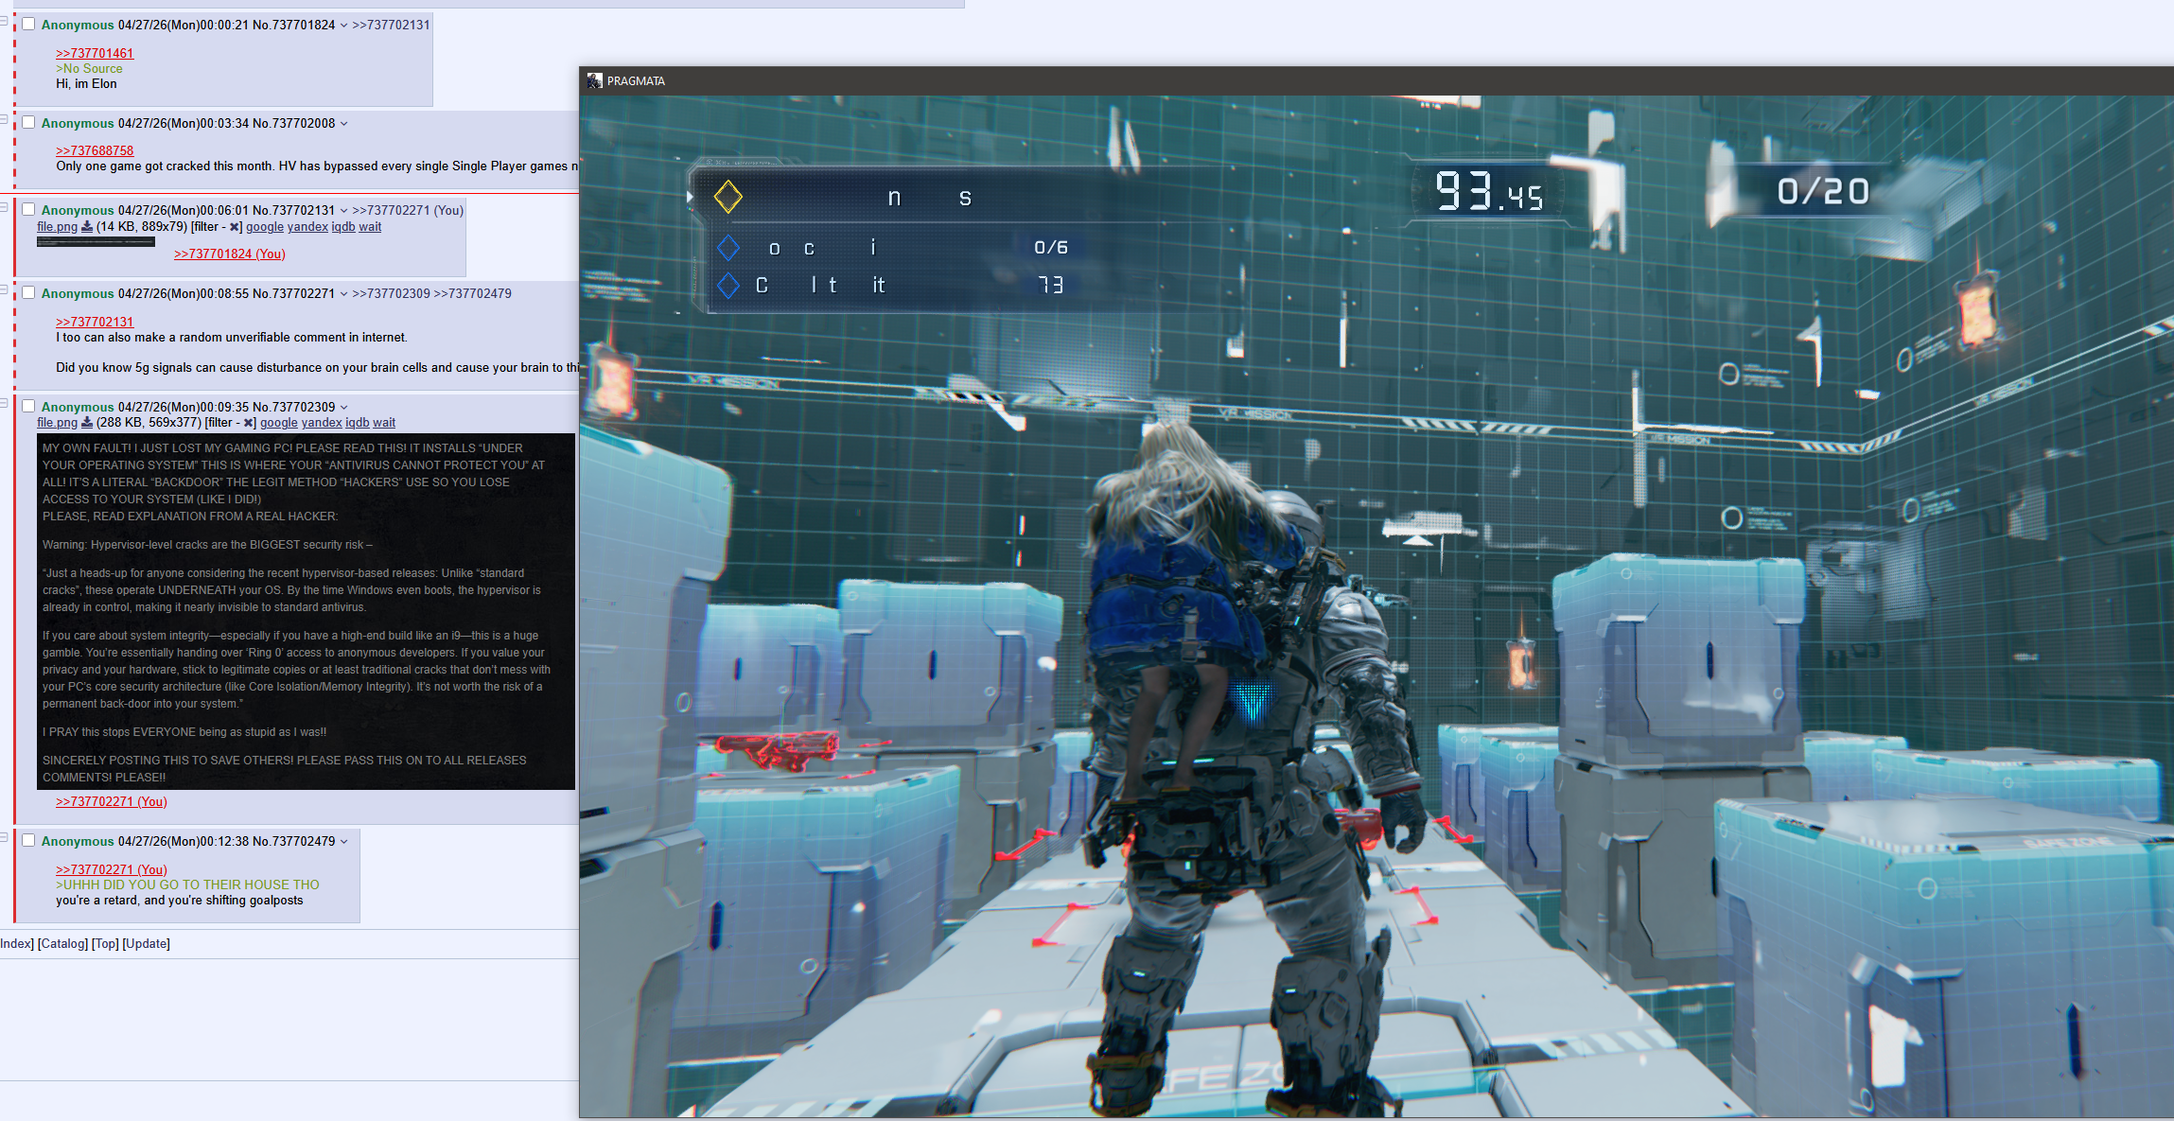Click the filter remove X for the 889x79 image
The height and width of the screenshot is (1121, 2174).
click(235, 227)
